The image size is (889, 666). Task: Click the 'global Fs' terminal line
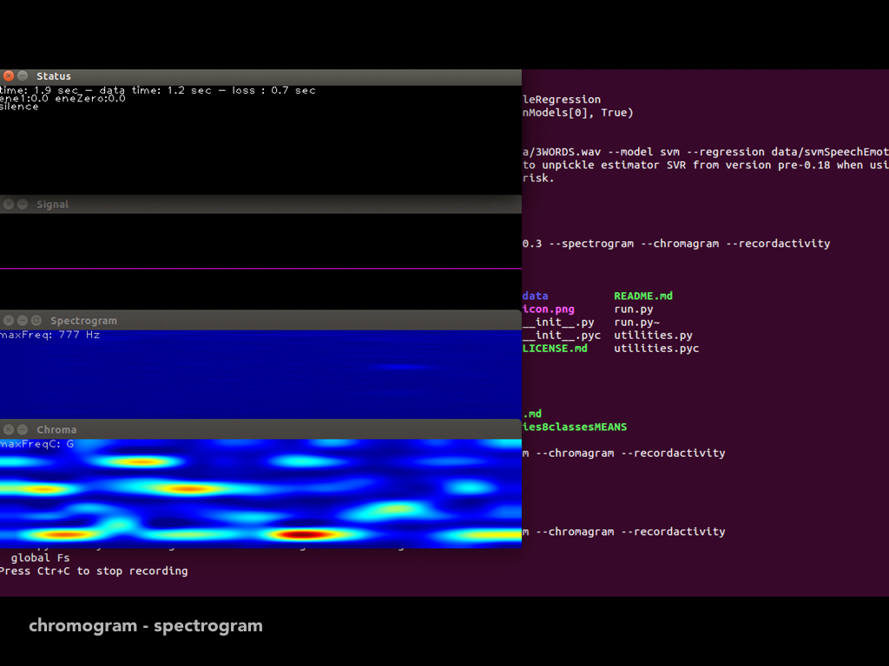point(40,558)
